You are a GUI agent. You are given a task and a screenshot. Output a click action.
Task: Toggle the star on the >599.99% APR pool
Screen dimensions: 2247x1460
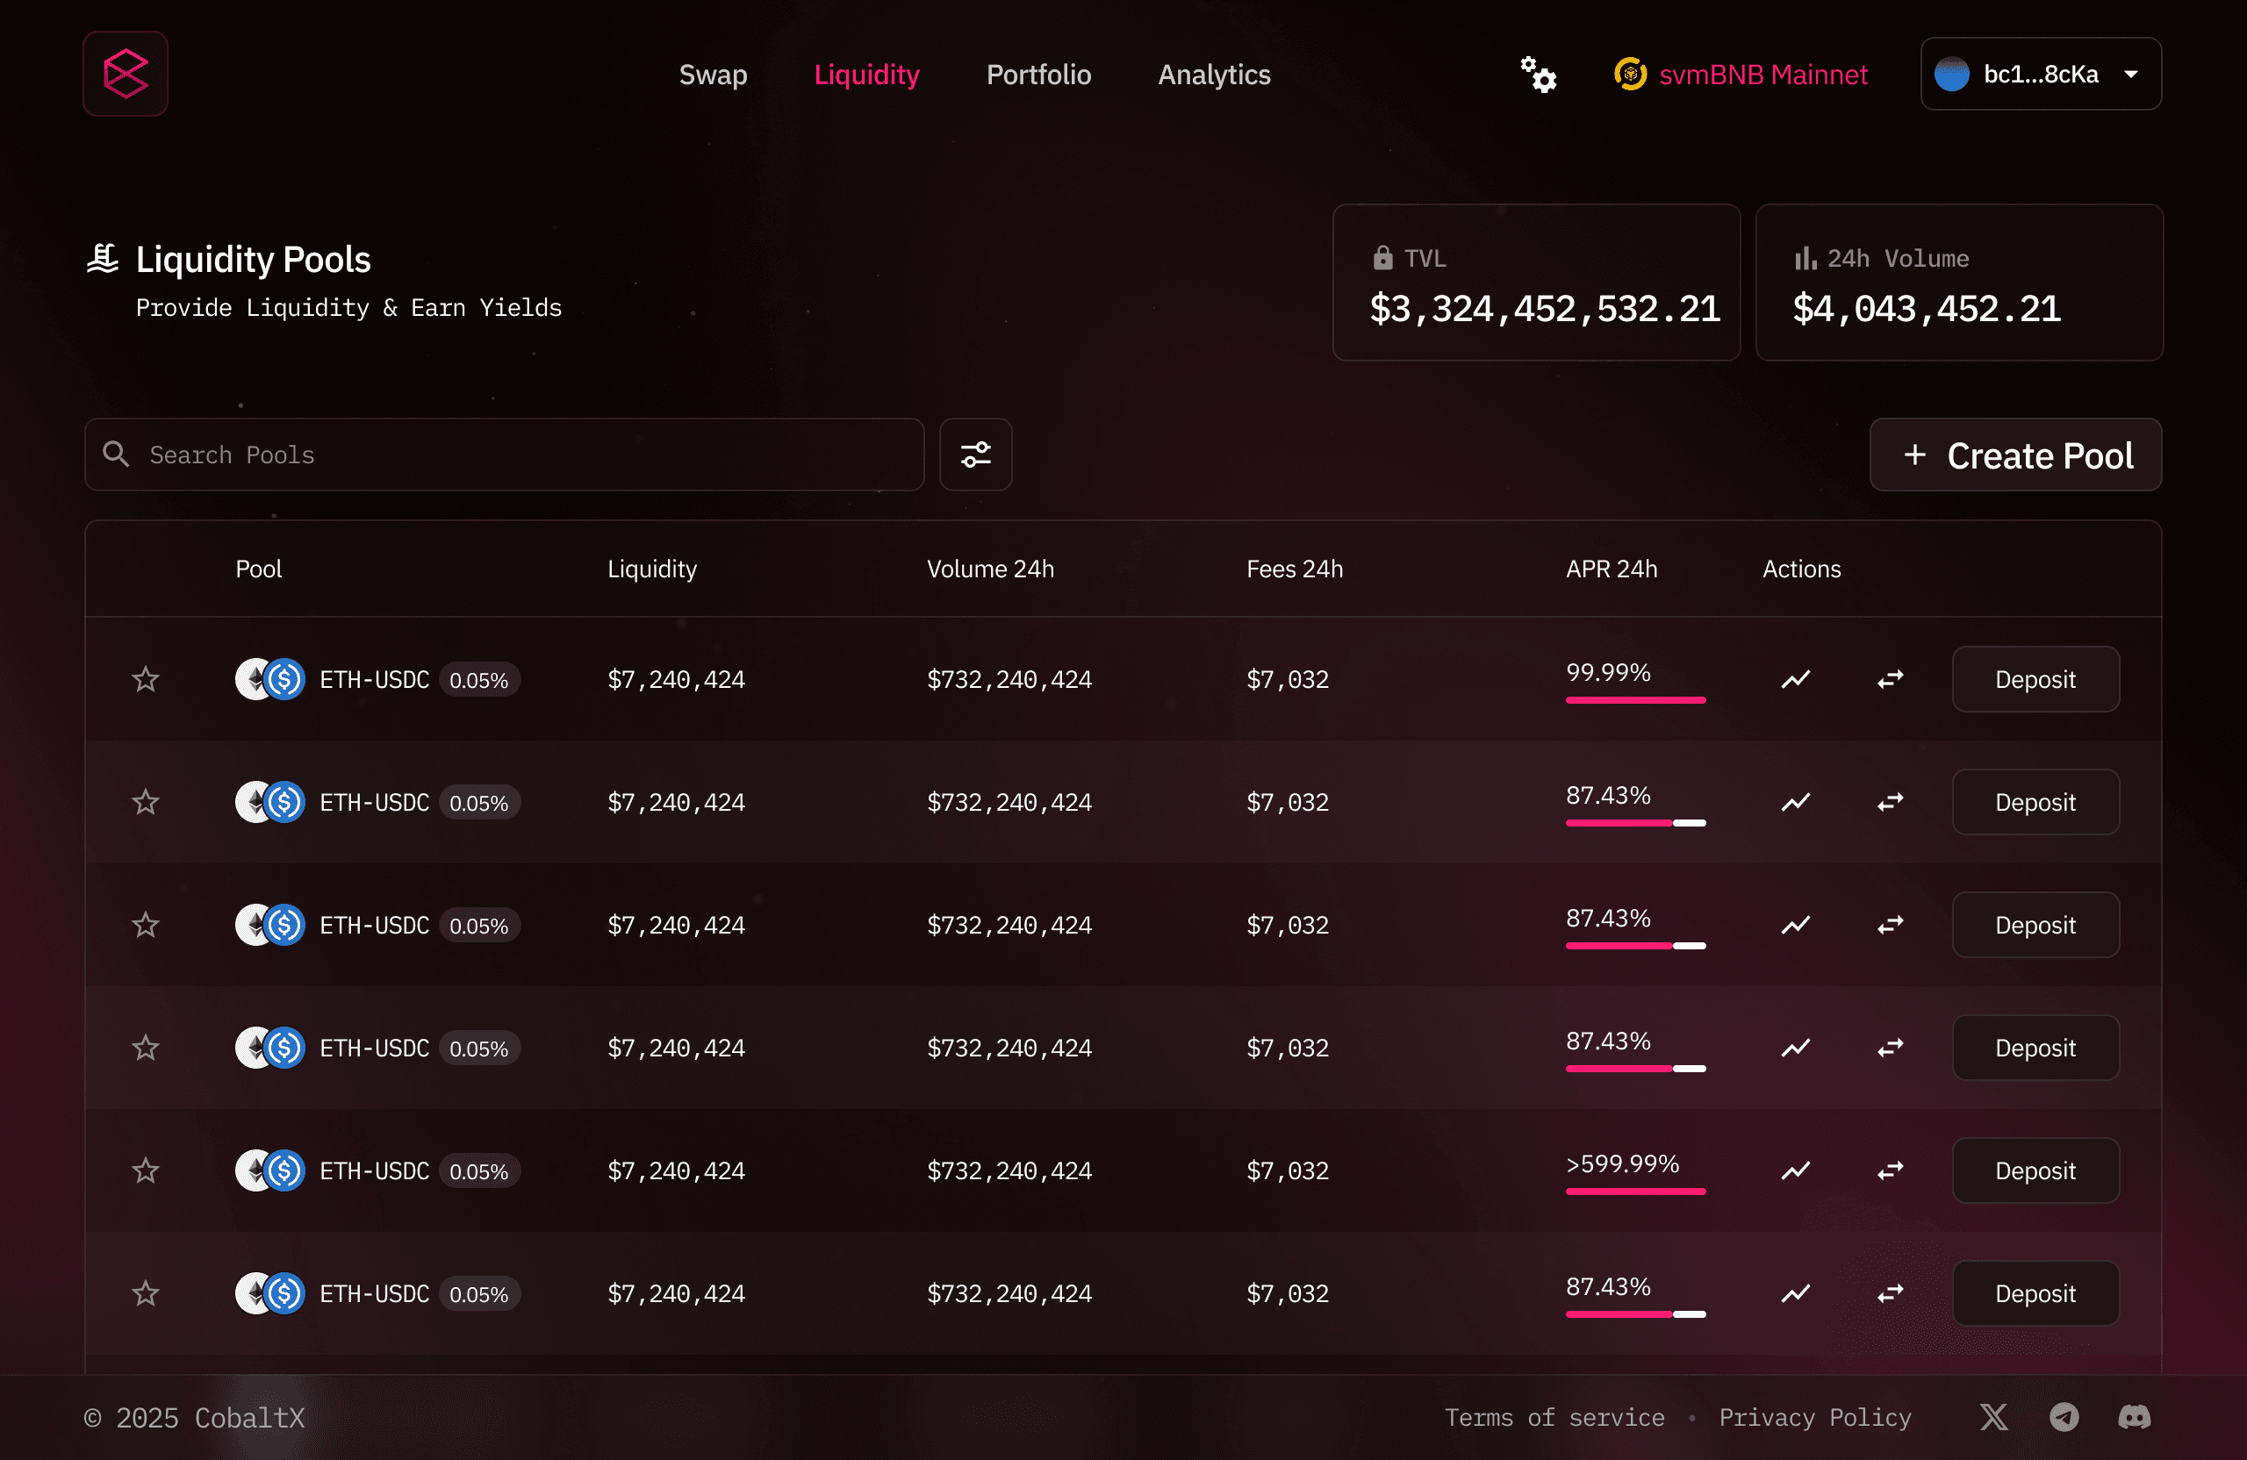146,1170
